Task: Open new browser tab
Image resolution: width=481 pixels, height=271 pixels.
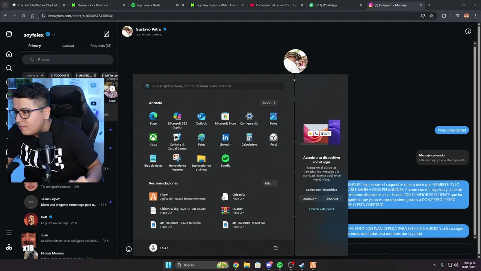Action: (x=430, y=5)
